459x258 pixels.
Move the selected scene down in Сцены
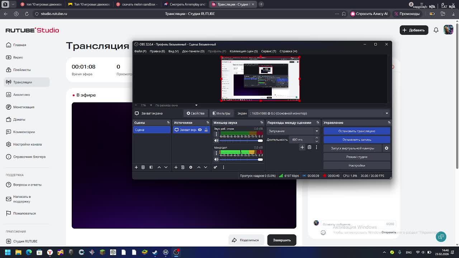(x=166, y=167)
